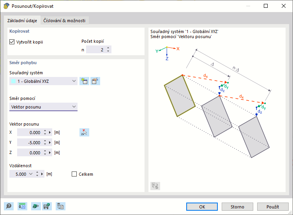Open the Souřadný systém dropdown

point(43,81)
